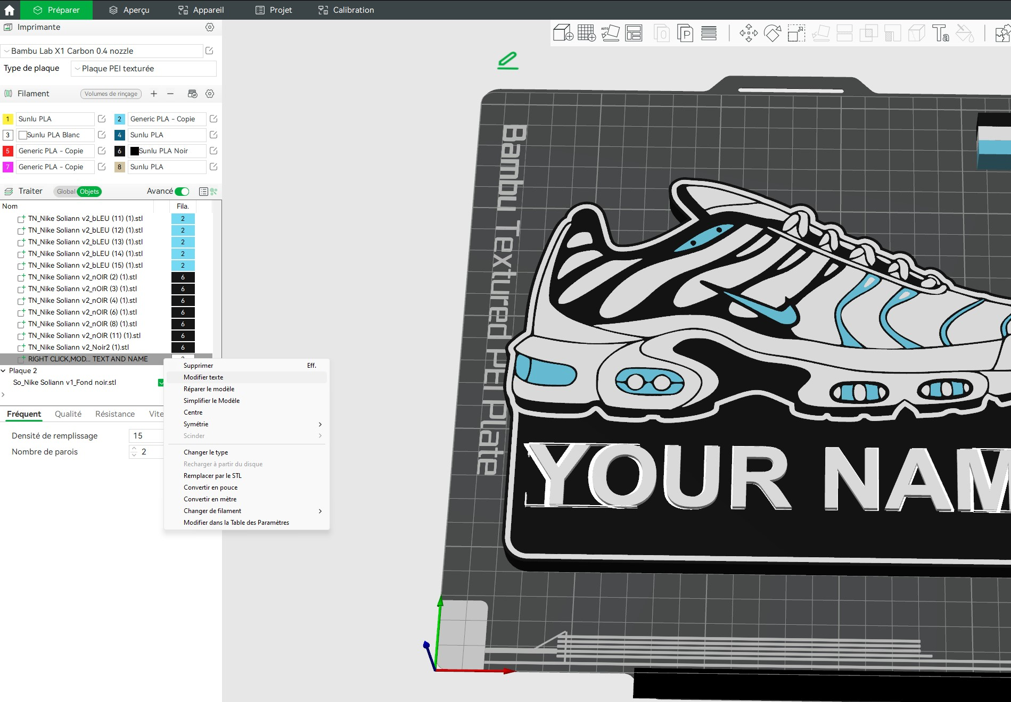
Task: Open the Calibration tab
Action: 346,10
